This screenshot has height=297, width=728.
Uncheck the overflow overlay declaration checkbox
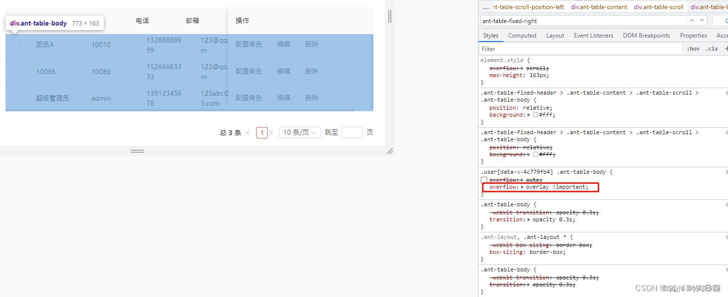(x=484, y=187)
